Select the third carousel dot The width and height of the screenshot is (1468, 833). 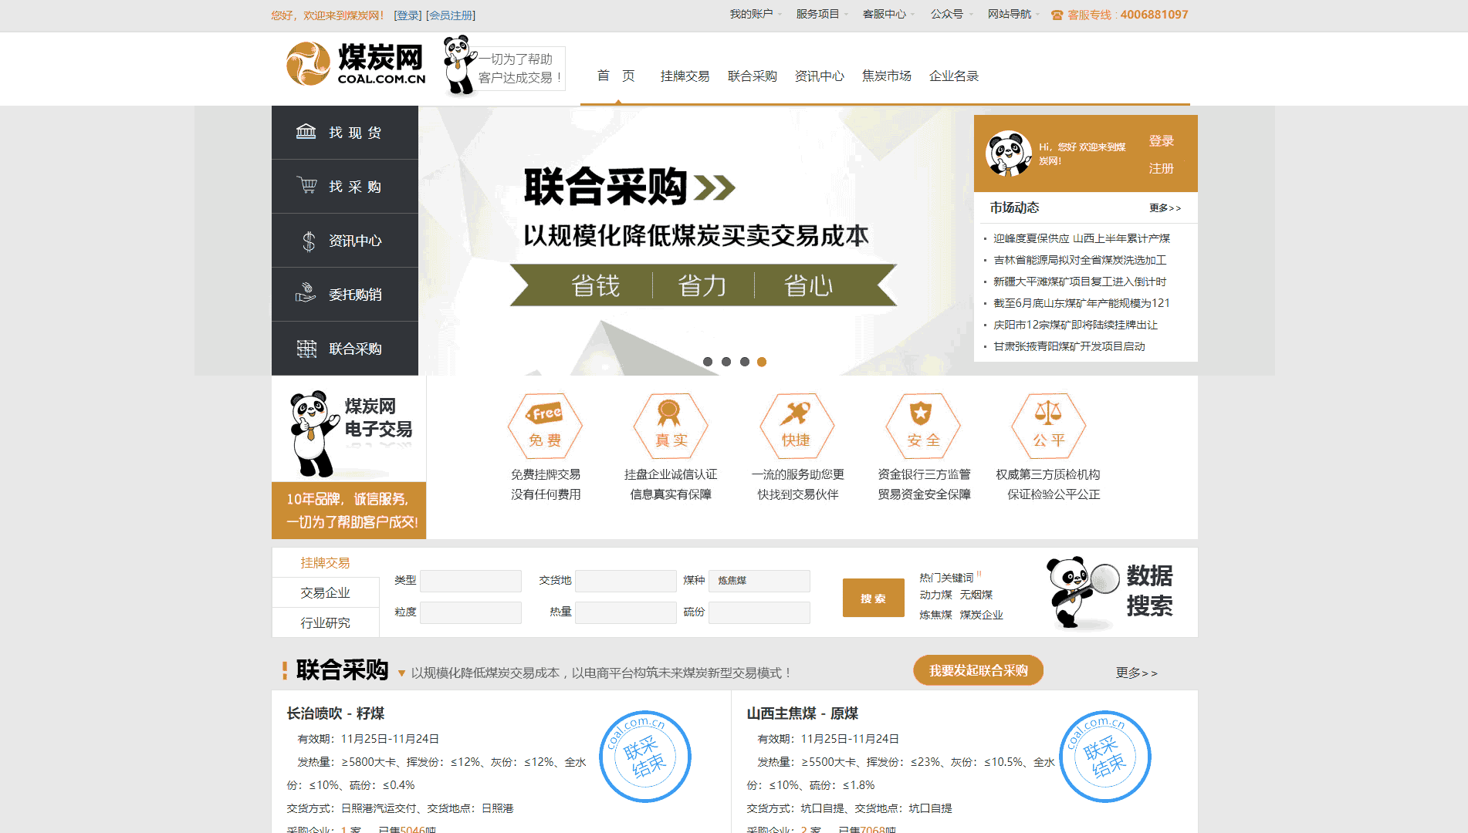coord(745,362)
